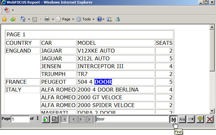Go to previous page button
Screen dimensions: 216x135
pyautogui.click(x=73, y=119)
